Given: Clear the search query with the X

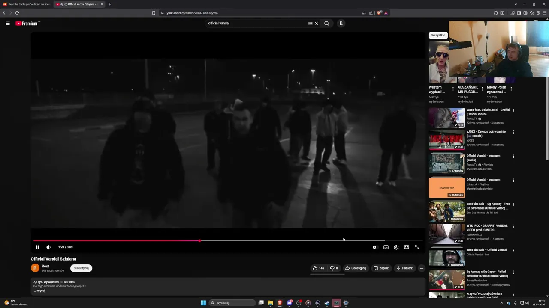Looking at the screenshot, I should coord(317,24).
